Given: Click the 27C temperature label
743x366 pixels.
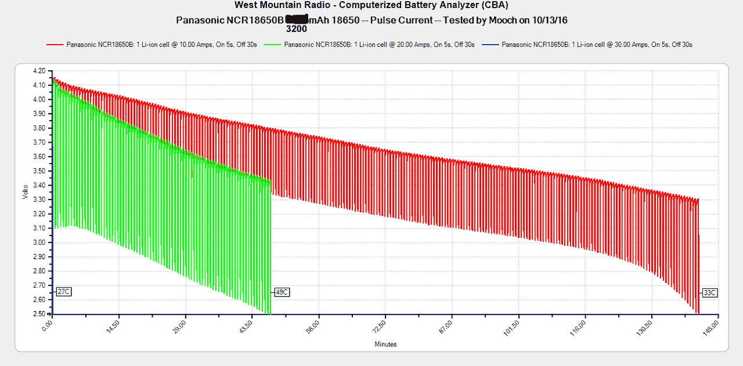Looking at the screenshot, I should (63, 292).
